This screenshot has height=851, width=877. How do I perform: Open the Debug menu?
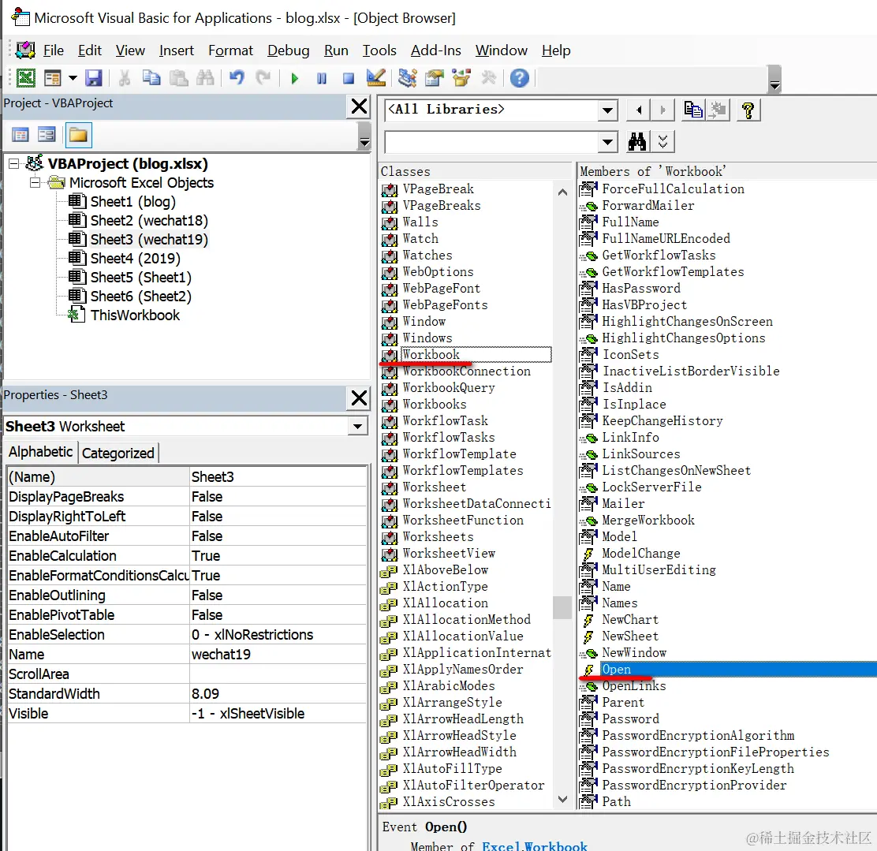point(288,50)
